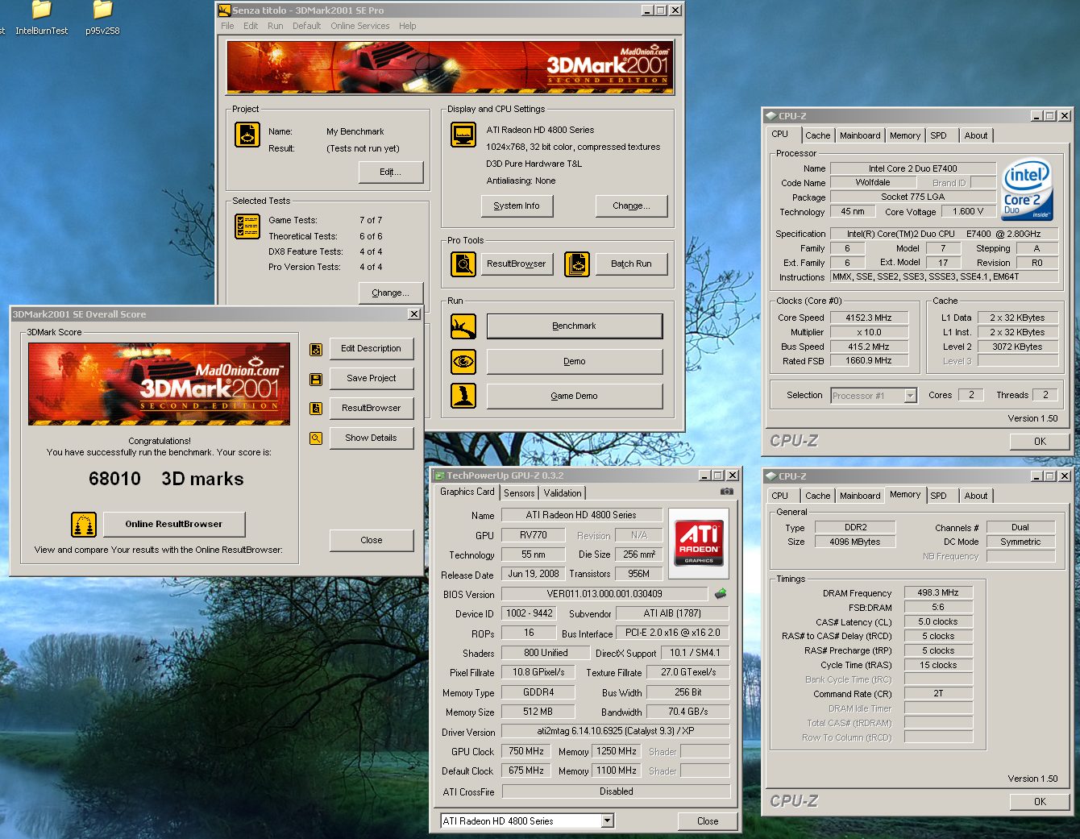
Task: Click the Intel Core 2 Duo logo
Action: click(x=1028, y=189)
